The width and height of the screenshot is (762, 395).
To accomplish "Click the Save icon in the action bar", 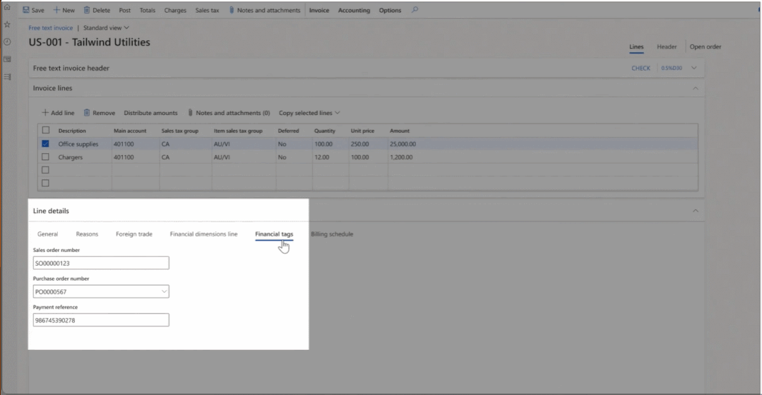I will coord(25,10).
